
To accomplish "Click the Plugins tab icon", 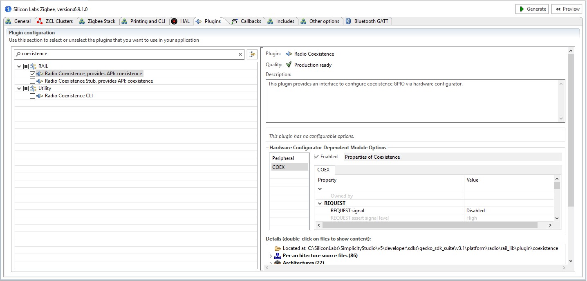I will 198,21.
